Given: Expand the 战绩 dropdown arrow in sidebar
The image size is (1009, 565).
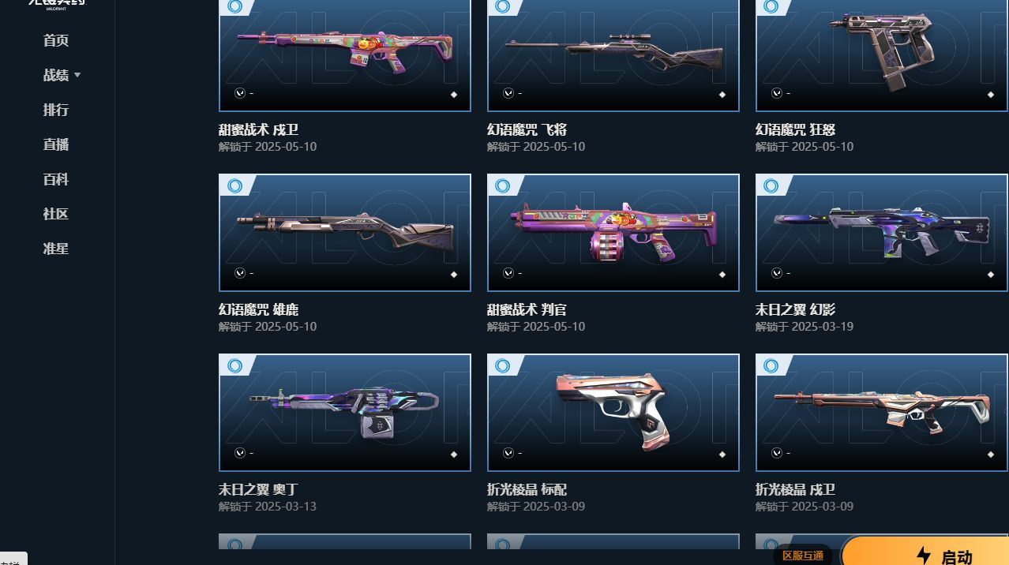Looking at the screenshot, I should 77,75.
